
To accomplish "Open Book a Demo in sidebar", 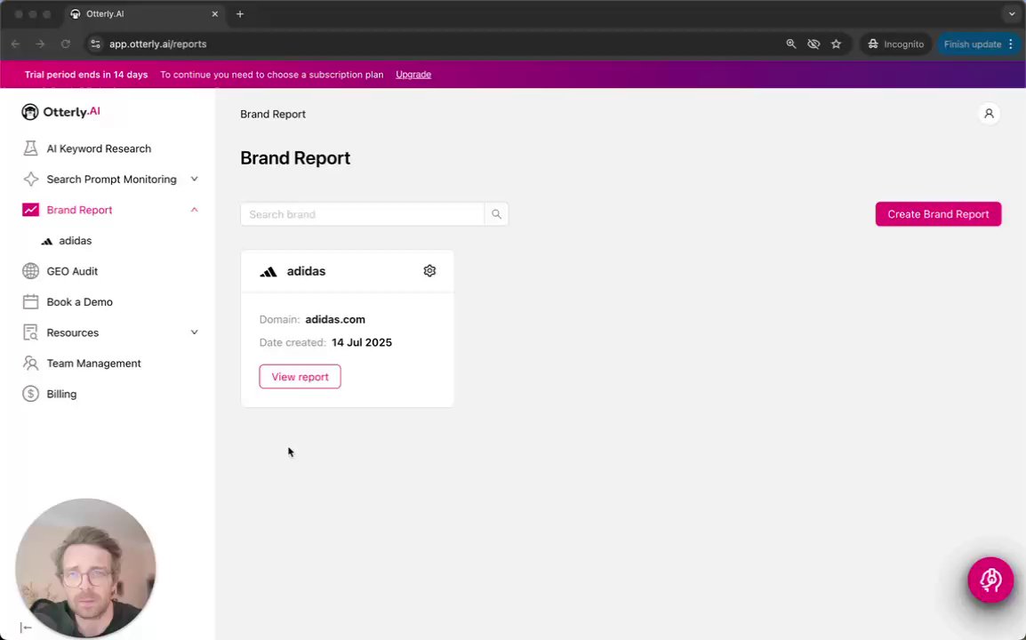I will pos(80,301).
